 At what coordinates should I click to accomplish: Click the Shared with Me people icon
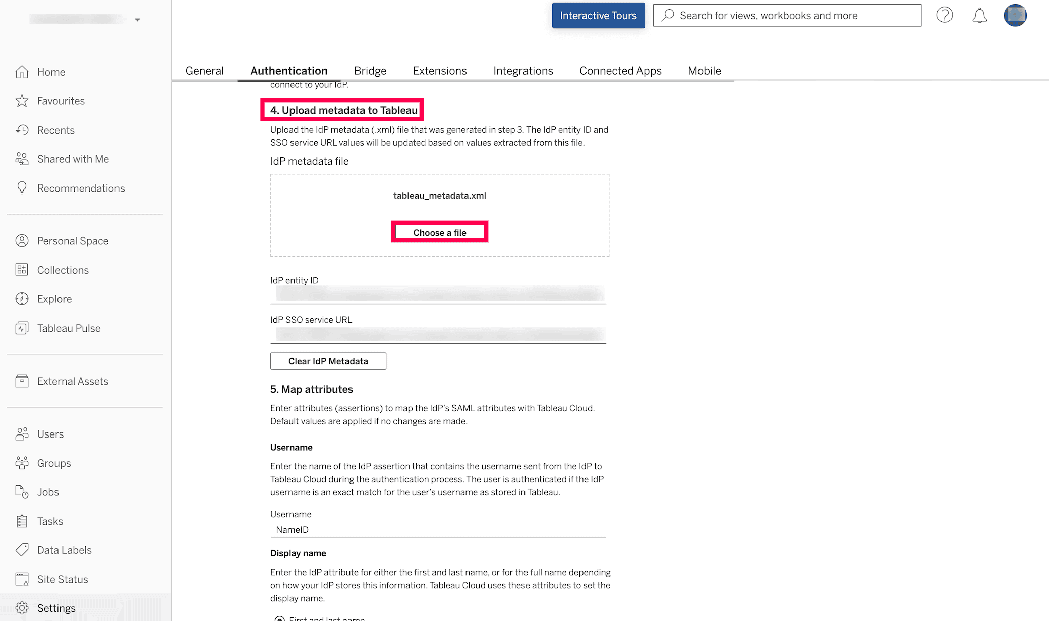point(22,158)
